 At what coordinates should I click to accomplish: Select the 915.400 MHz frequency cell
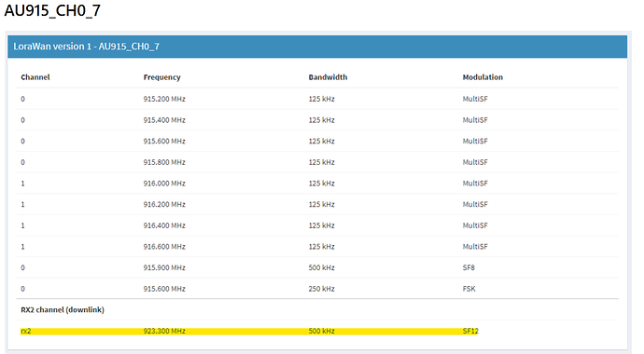(x=164, y=120)
